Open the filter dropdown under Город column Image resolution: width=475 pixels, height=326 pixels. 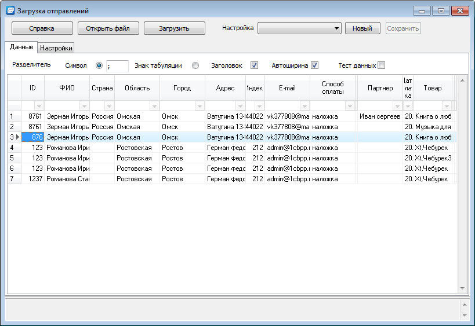pos(200,107)
